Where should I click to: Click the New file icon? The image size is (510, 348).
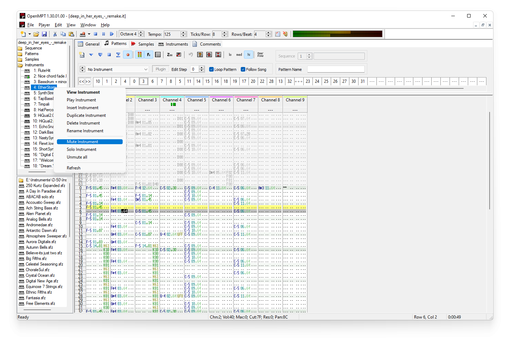(23, 34)
